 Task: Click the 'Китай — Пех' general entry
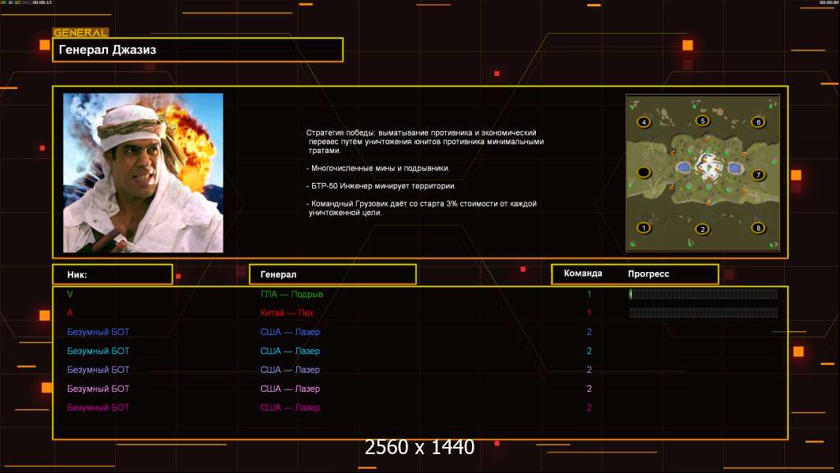[287, 313]
